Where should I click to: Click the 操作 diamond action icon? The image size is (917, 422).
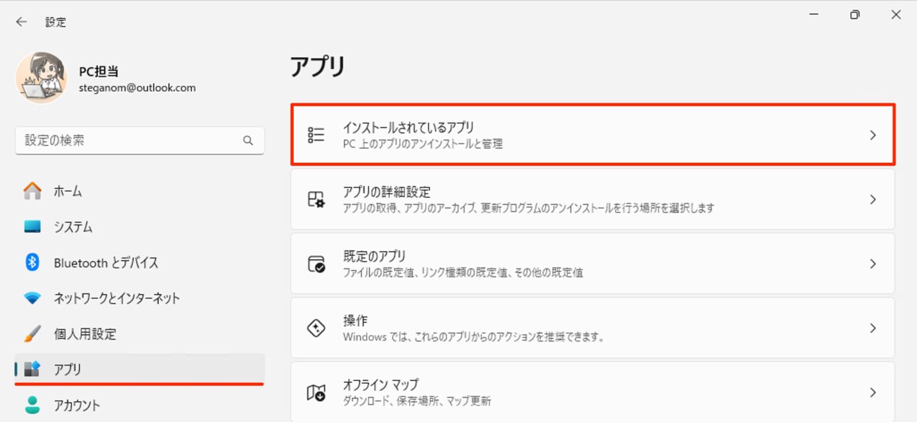[315, 327]
